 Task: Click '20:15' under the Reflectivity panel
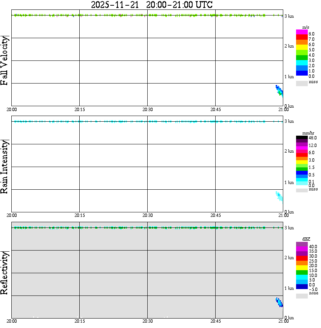click(79, 321)
